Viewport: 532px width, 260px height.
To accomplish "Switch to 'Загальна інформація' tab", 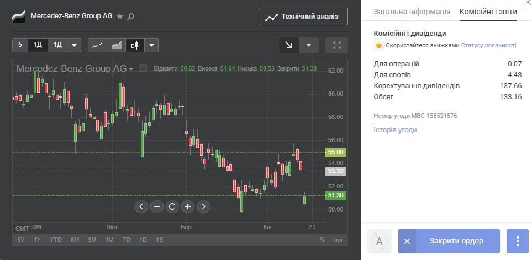I will 412,12.
